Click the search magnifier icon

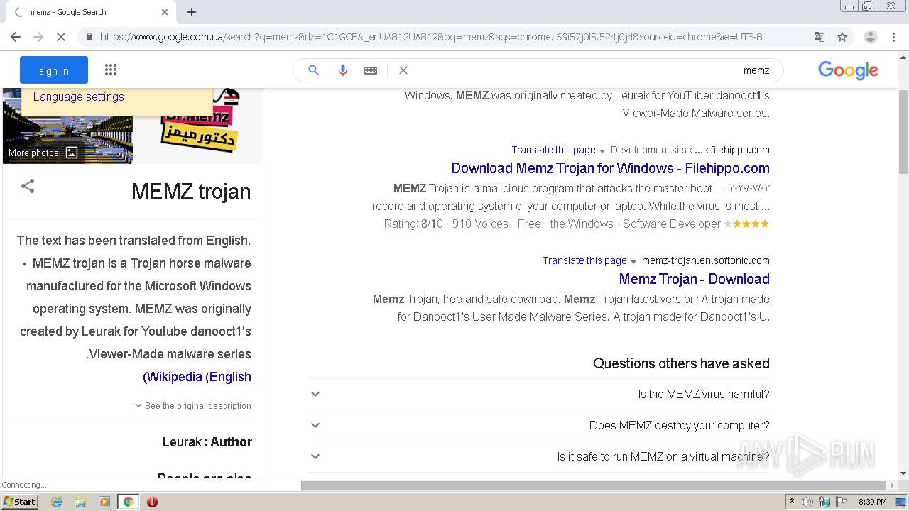click(313, 70)
